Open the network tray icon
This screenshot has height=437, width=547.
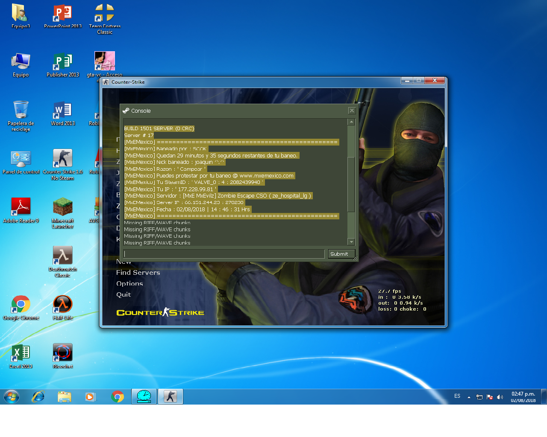click(x=479, y=397)
